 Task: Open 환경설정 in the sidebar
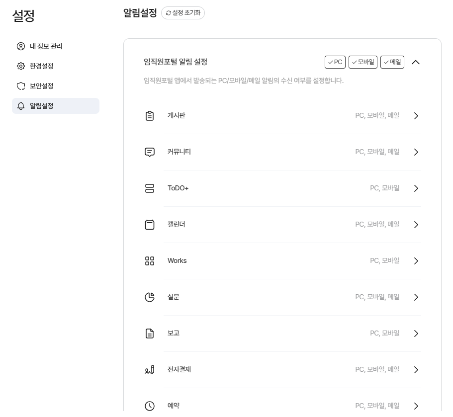[41, 66]
